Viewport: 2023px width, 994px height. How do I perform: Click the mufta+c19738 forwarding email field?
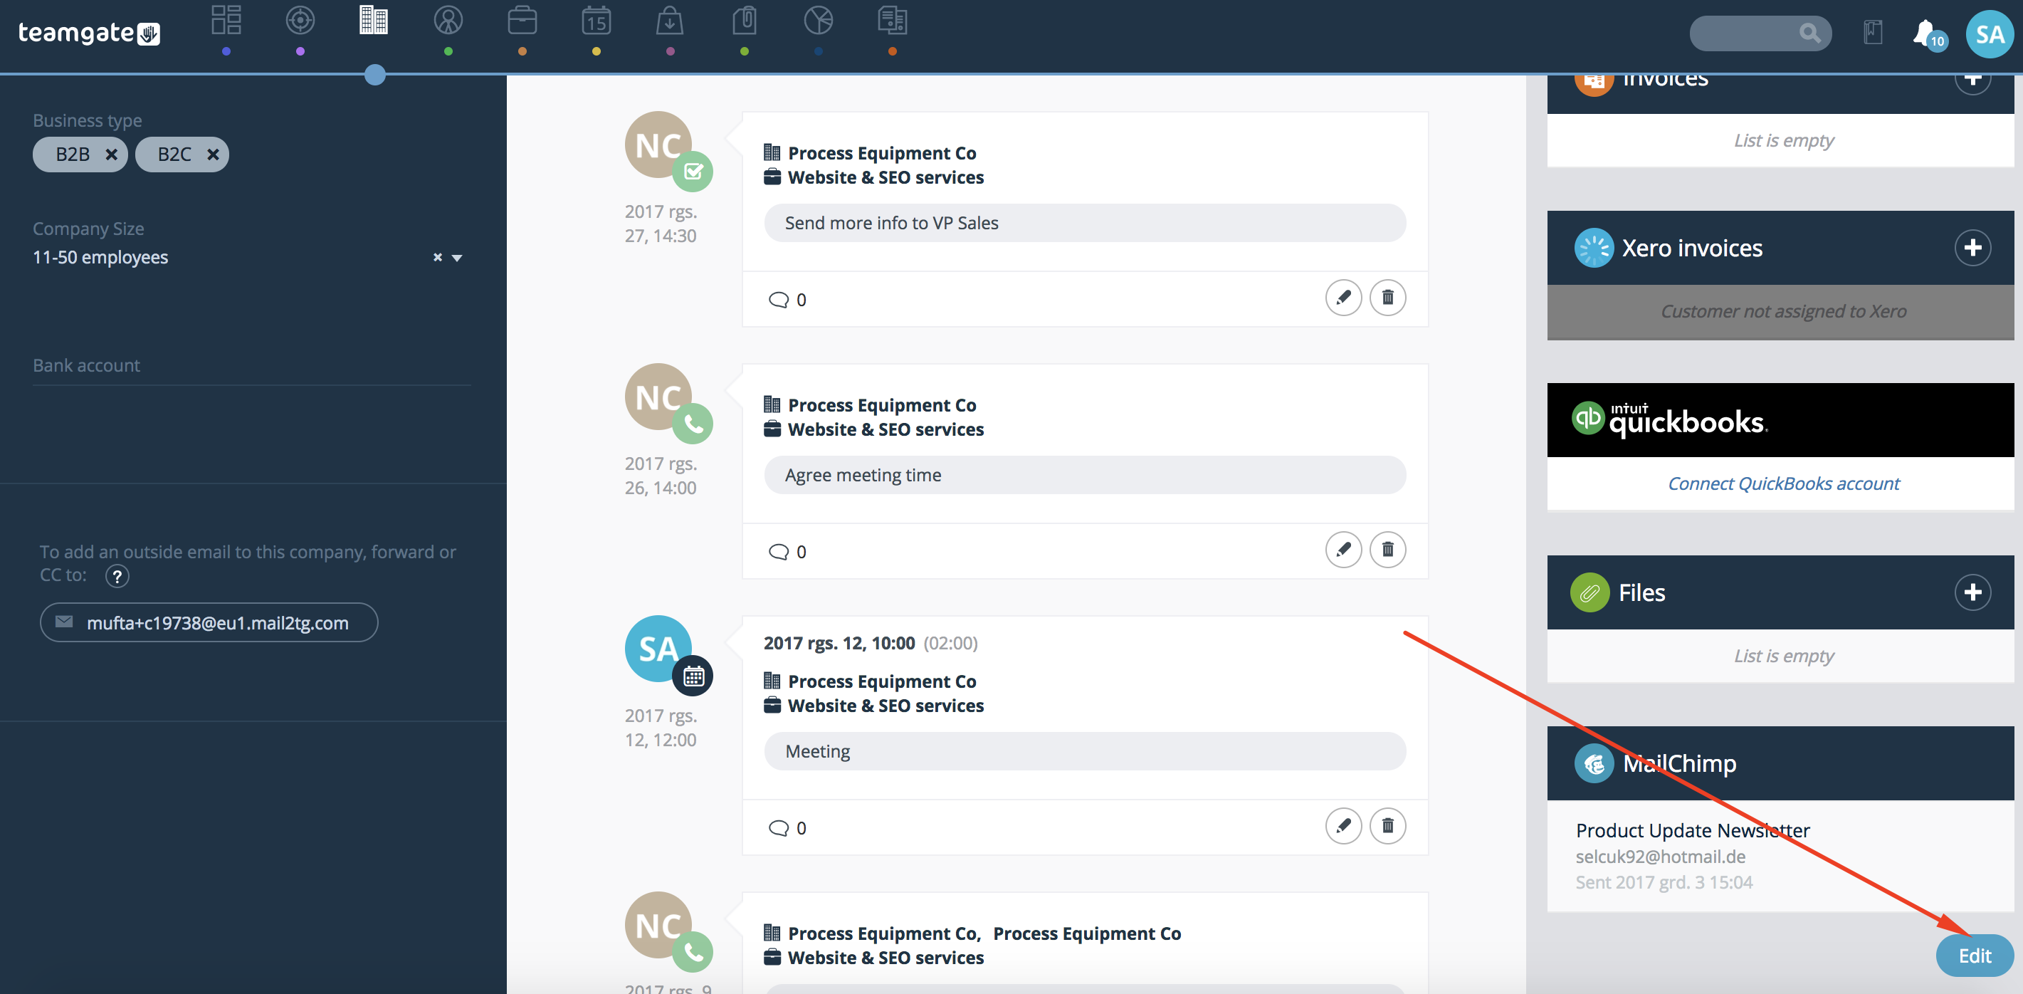[209, 623]
